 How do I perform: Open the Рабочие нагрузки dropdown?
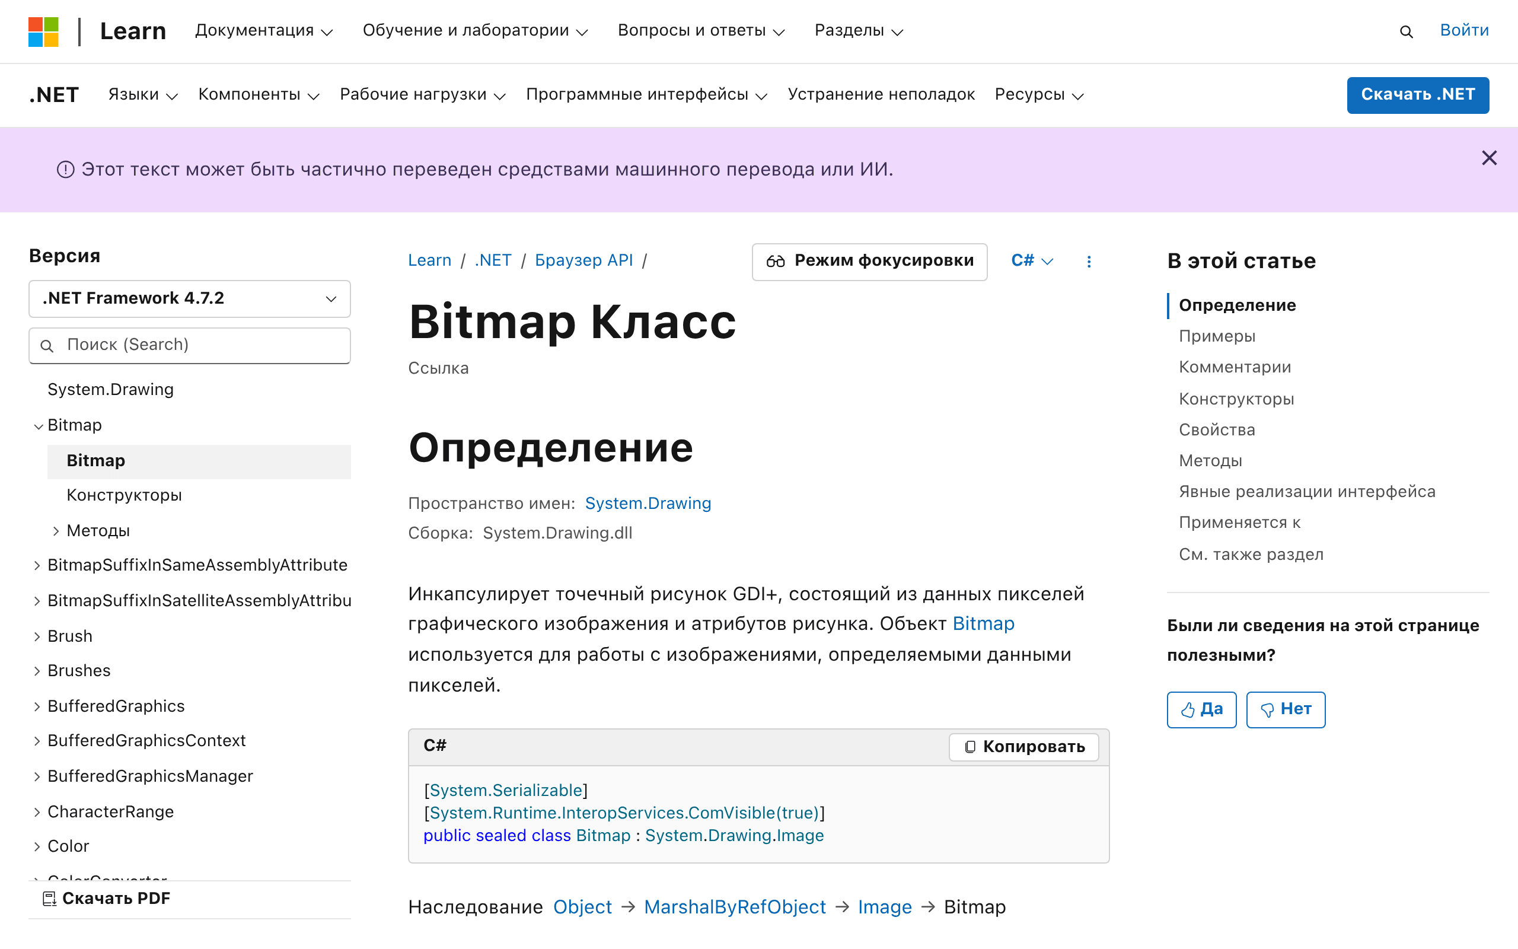click(422, 95)
